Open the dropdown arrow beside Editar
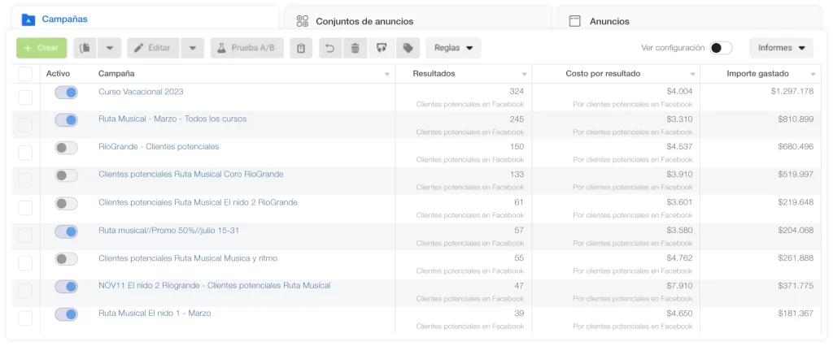Viewport: 833px width, 346px height. [192, 48]
